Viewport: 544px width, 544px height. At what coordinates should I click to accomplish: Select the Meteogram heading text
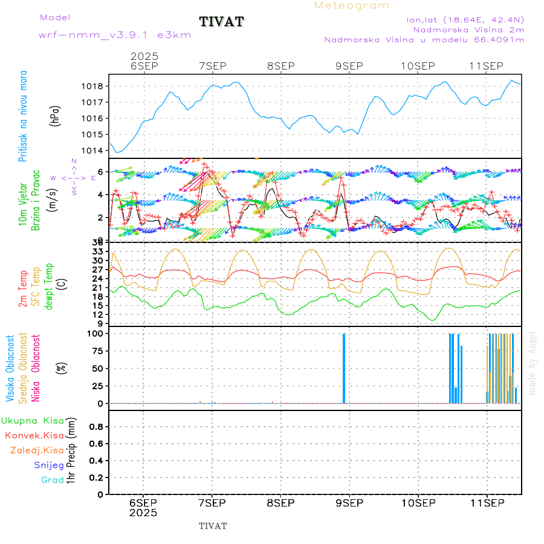coord(352,5)
